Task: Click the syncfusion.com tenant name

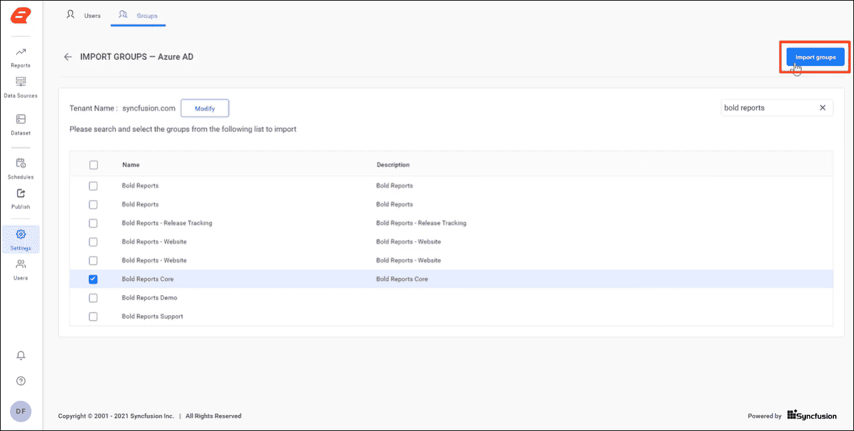Action: click(149, 108)
